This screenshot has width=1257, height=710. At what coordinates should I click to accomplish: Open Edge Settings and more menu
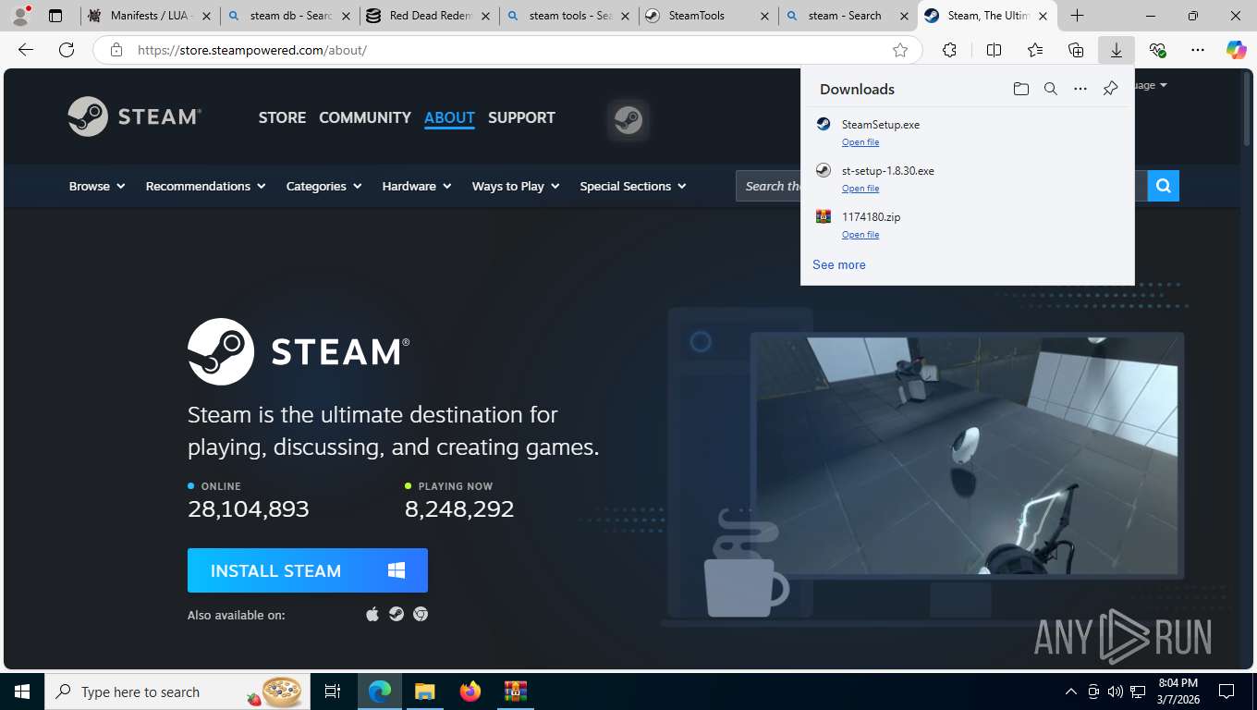pyautogui.click(x=1198, y=50)
